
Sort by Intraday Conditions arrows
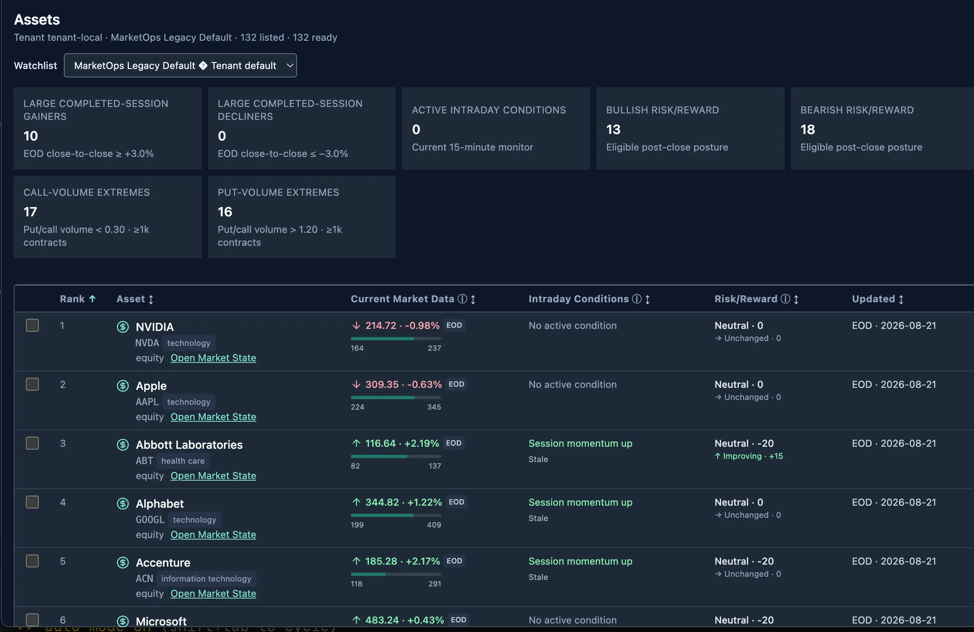point(647,299)
